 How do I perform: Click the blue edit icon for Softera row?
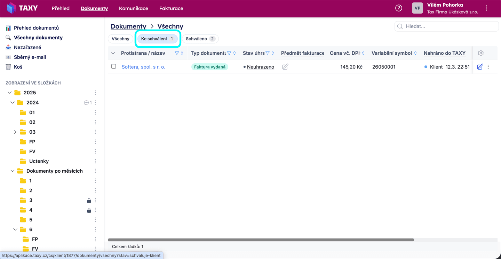tap(480, 67)
